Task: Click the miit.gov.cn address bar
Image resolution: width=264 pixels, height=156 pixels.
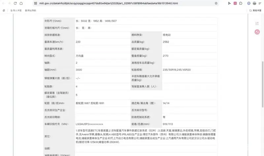Action: point(109,3)
